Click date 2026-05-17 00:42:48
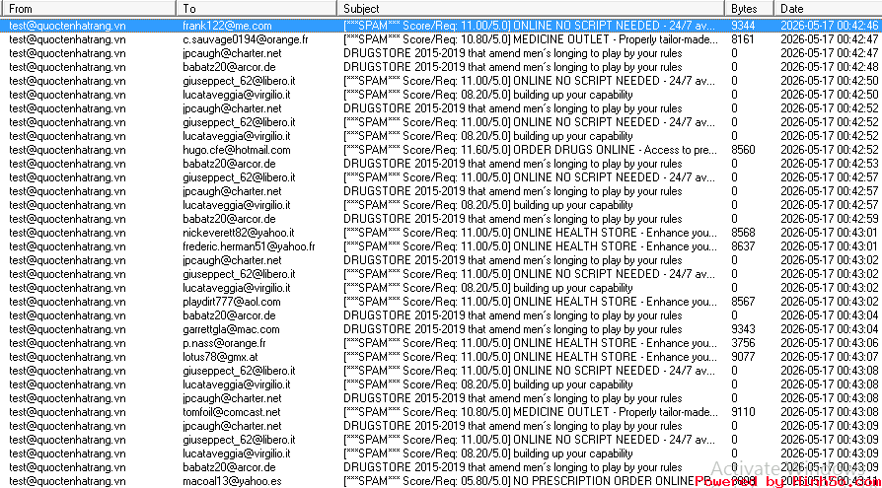 (829, 67)
